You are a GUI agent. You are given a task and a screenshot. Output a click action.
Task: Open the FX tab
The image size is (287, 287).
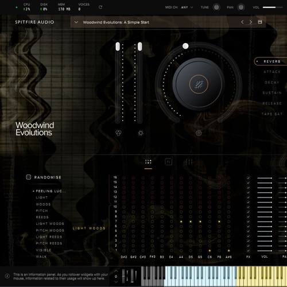click(168, 162)
